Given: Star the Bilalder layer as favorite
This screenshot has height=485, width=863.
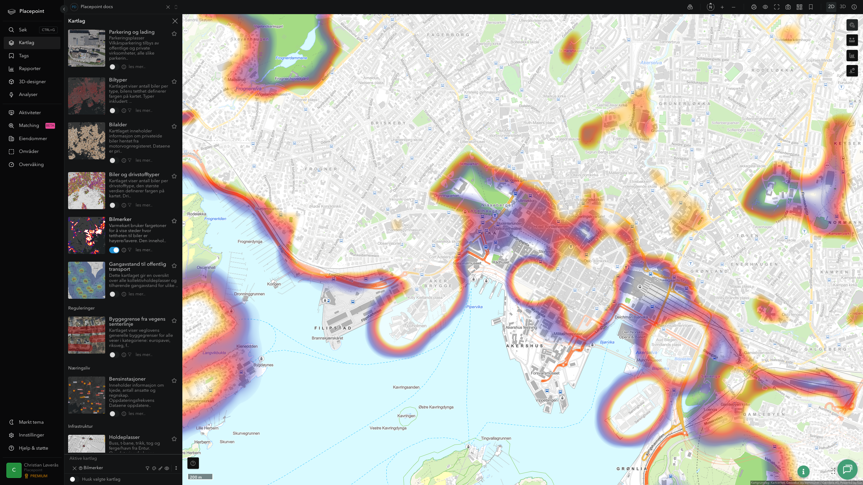Looking at the screenshot, I should 174,126.
